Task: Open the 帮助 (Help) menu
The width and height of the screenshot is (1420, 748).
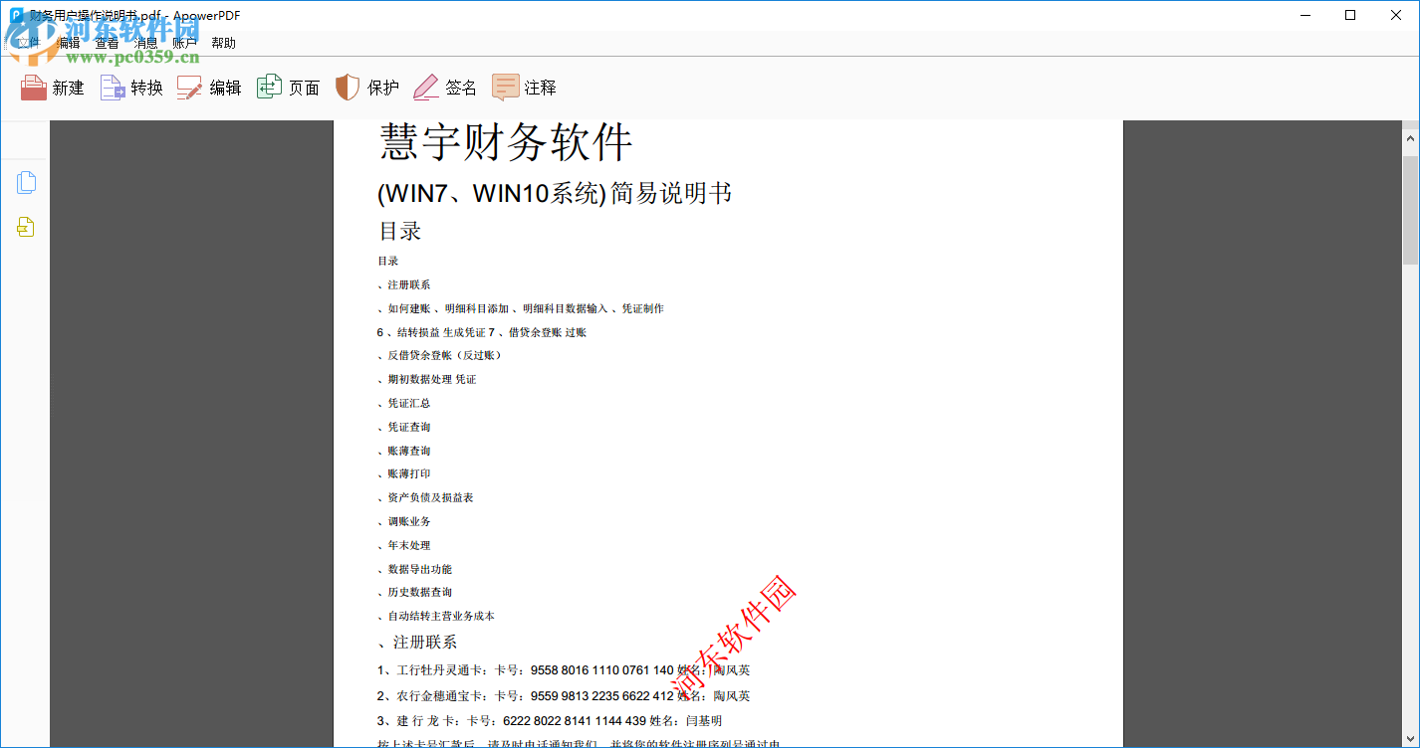Action: tap(223, 42)
